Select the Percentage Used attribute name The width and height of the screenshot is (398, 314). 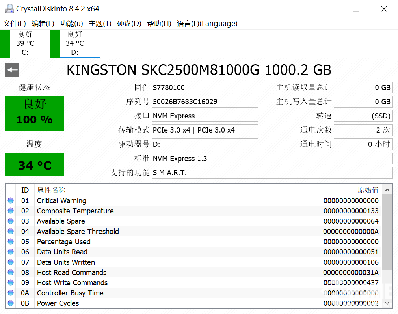tap(64, 241)
